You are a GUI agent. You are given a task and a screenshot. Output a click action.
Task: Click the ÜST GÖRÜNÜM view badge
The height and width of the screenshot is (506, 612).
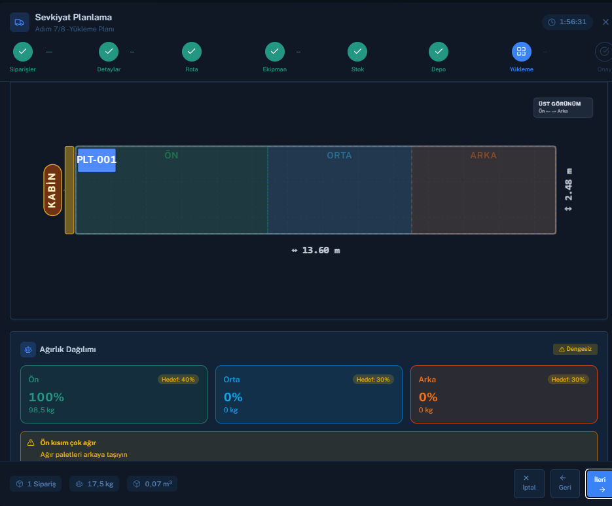[563, 107]
